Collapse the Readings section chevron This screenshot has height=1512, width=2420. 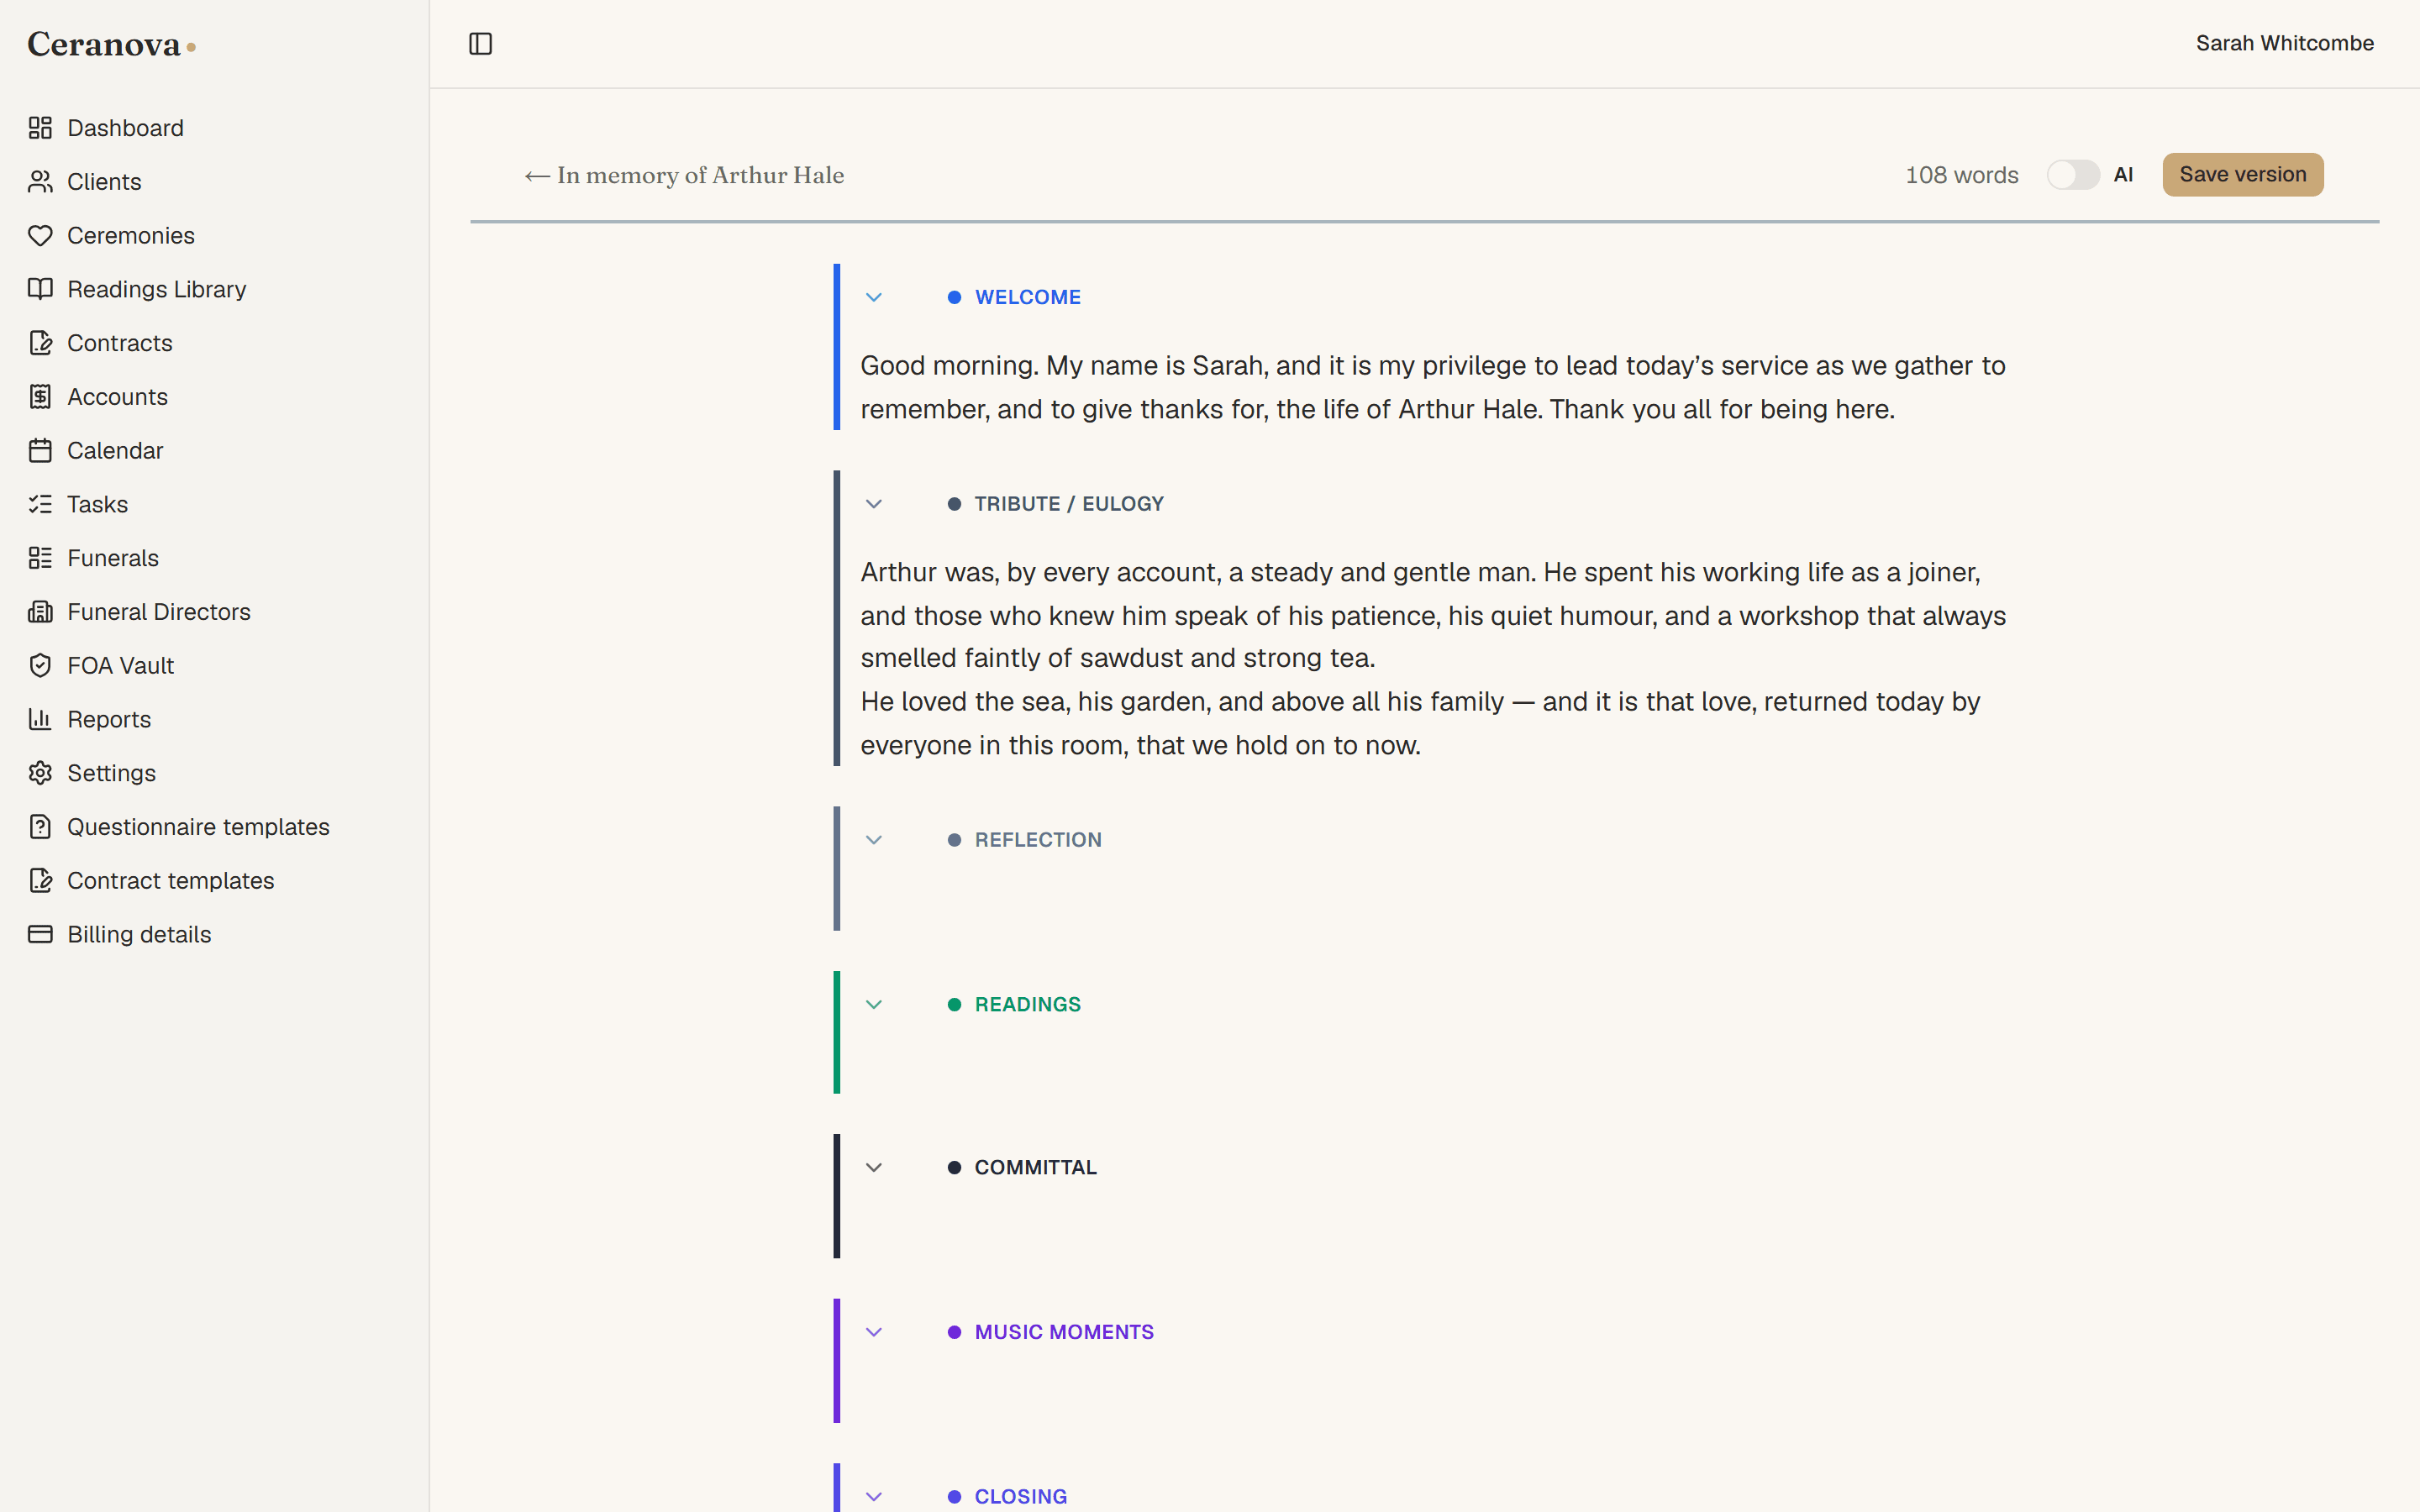pyautogui.click(x=874, y=1004)
